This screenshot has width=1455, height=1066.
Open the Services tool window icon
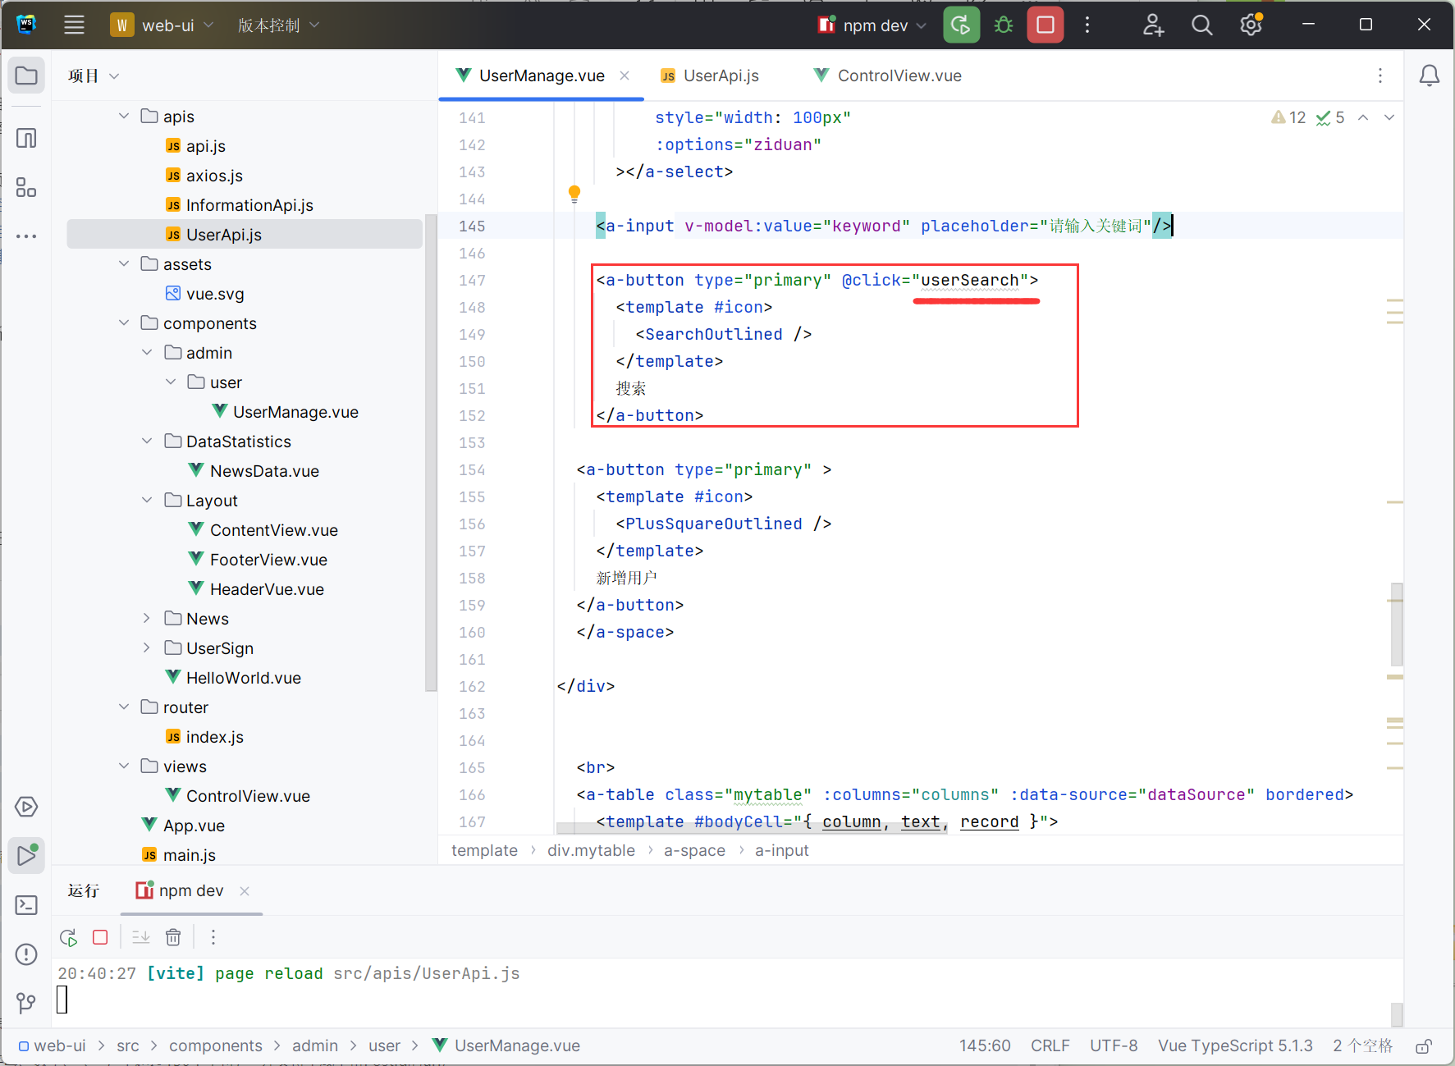(x=26, y=807)
